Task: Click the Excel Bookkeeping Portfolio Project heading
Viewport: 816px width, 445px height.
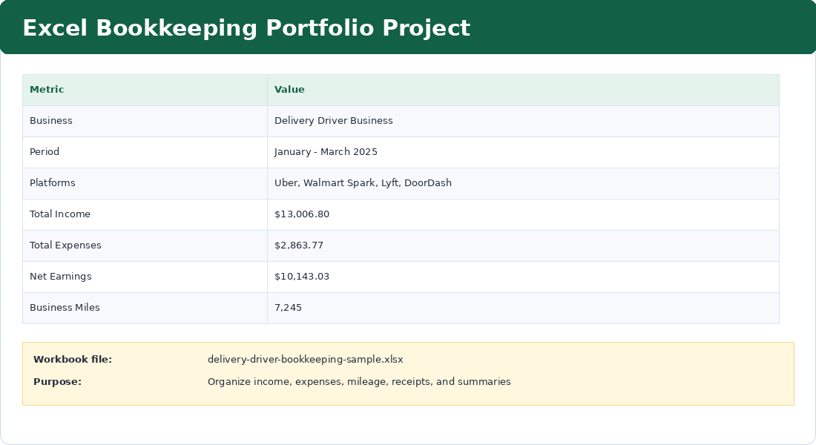Action: coord(246,28)
